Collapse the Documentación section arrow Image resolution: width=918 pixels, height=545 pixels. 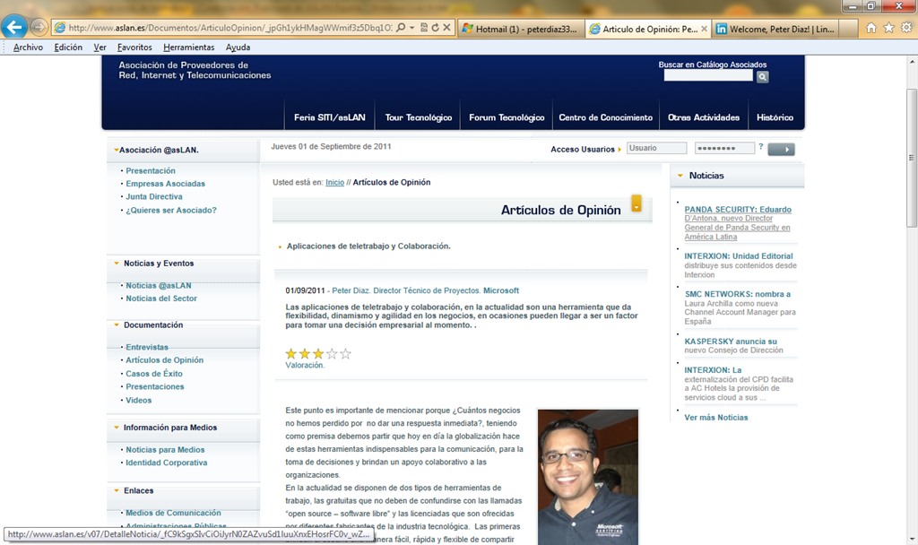pos(117,324)
